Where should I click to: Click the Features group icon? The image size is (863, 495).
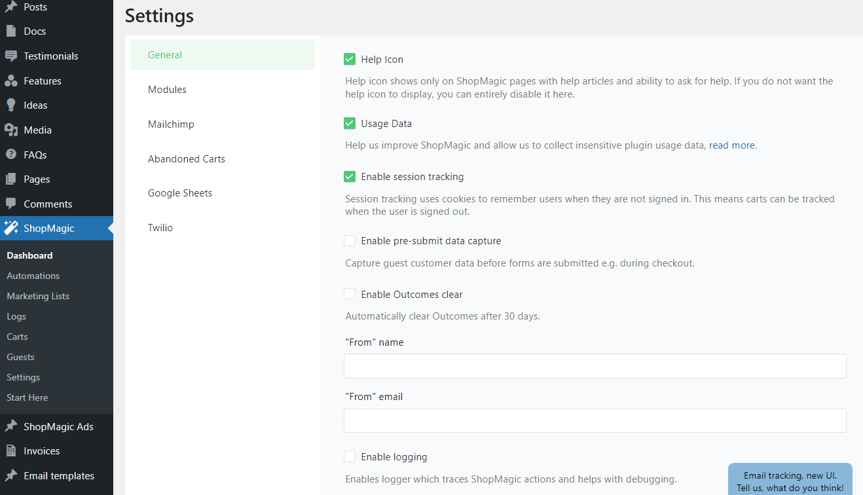10,81
